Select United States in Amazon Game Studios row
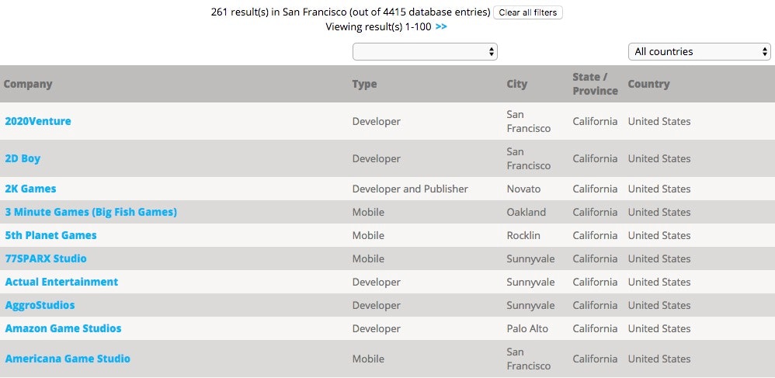Viewport: 775px width, 378px height. coord(659,328)
